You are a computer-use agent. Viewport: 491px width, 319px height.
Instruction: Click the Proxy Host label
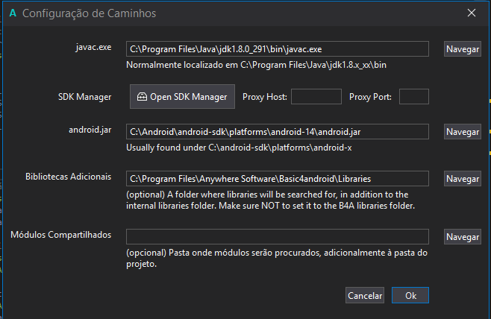(265, 97)
